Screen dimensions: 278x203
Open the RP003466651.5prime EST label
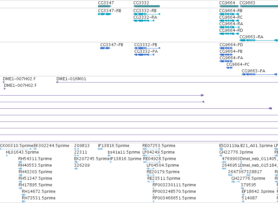(174, 198)
